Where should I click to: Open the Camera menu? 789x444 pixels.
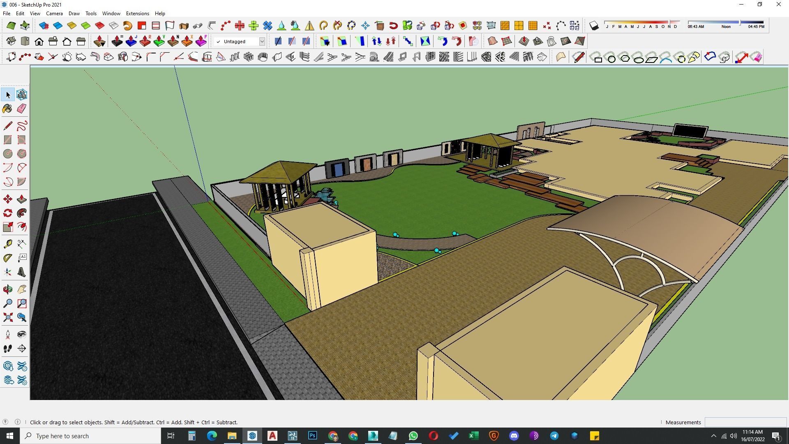pyautogui.click(x=54, y=14)
